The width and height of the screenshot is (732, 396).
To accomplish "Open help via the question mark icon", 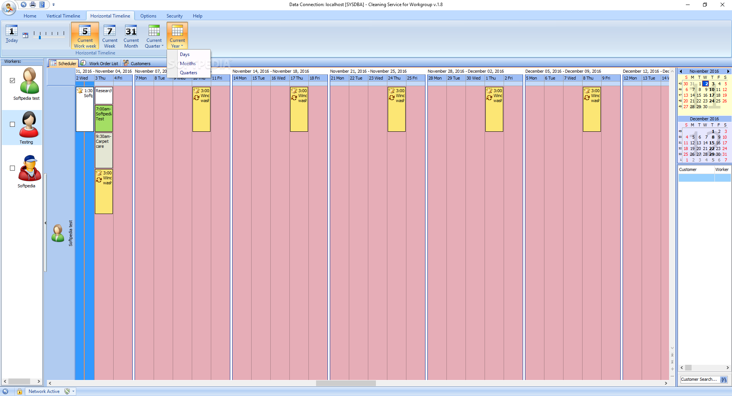I will (x=42, y=5).
